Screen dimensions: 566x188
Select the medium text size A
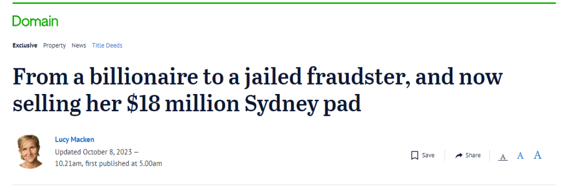point(520,156)
